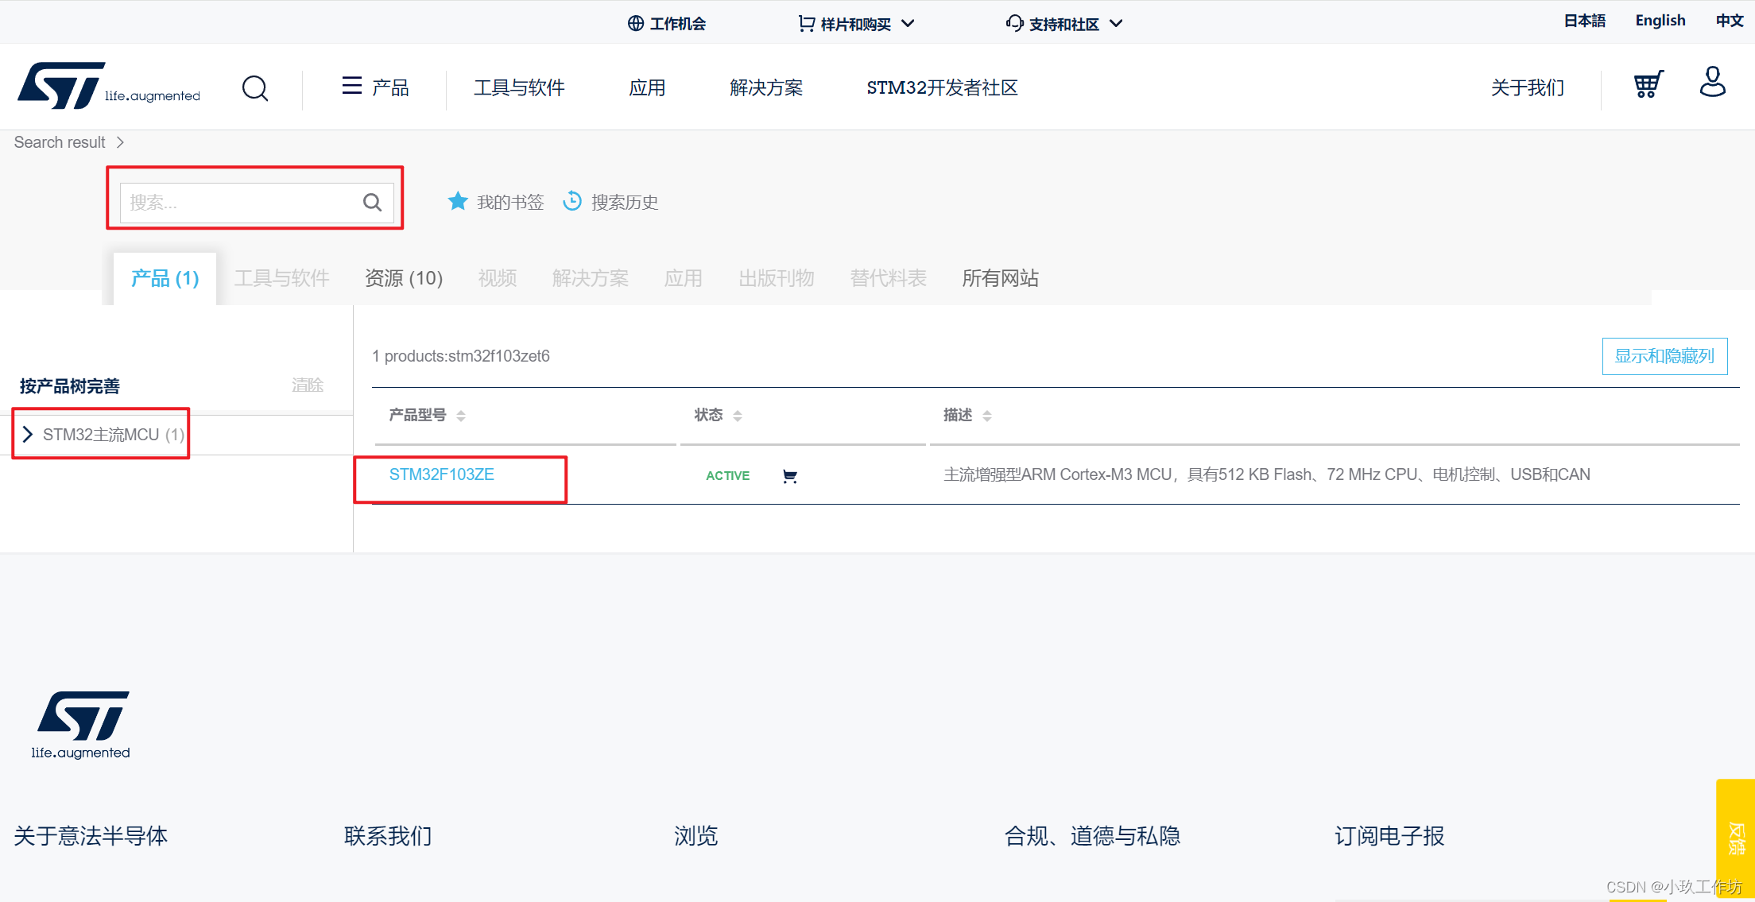Screen dimensions: 1755x902
Task: Click the magnifier inside the search box
Action: point(372,203)
